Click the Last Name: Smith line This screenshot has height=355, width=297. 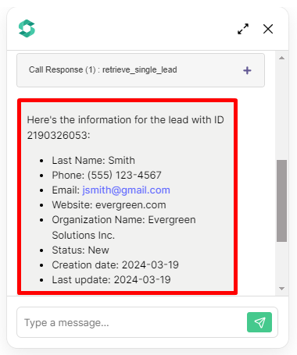[93, 161]
